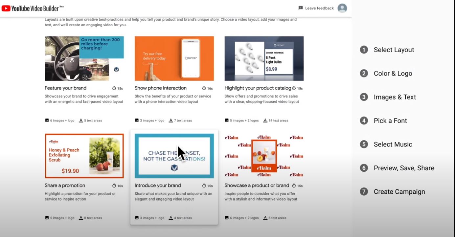Click the image icon next to 5 images + logo
The width and height of the screenshot is (455, 237).
click(47, 218)
